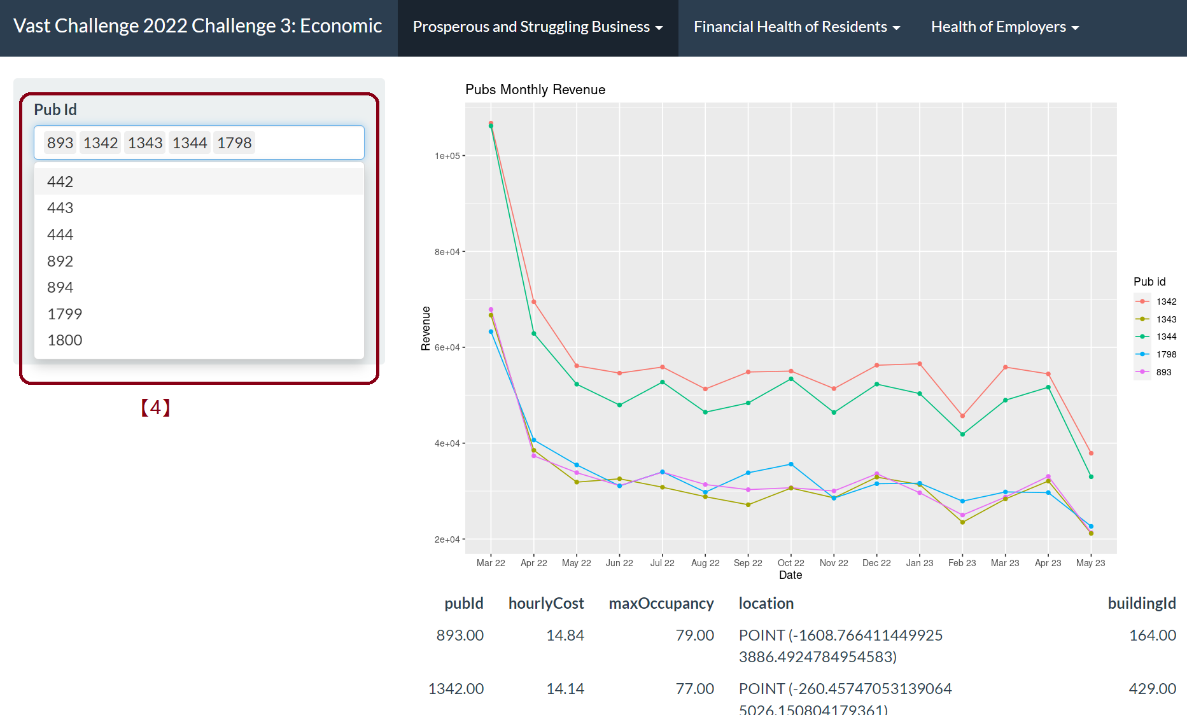Click the selected 893 tag in Pub Id field
1187x715 pixels.
(x=60, y=143)
